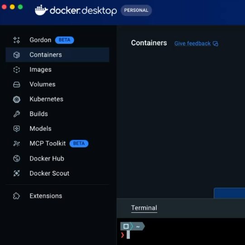Click the Containers cube icon
This screenshot has width=245, height=245.
[17, 55]
